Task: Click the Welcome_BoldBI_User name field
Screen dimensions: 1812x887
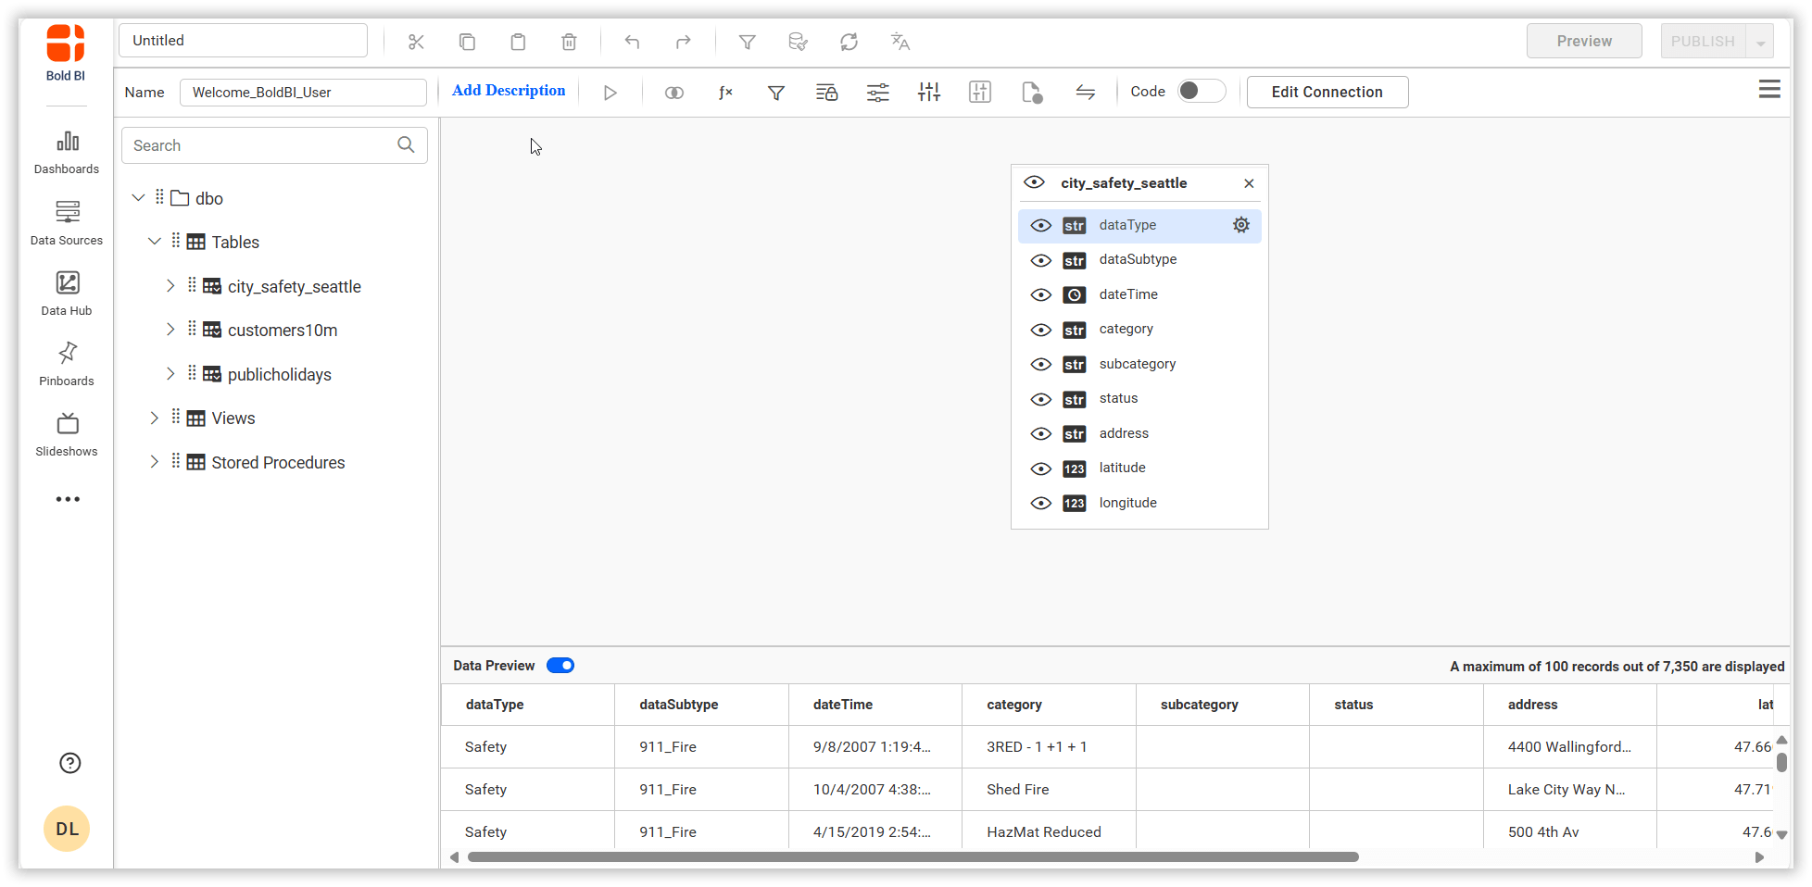Action: coord(303,93)
